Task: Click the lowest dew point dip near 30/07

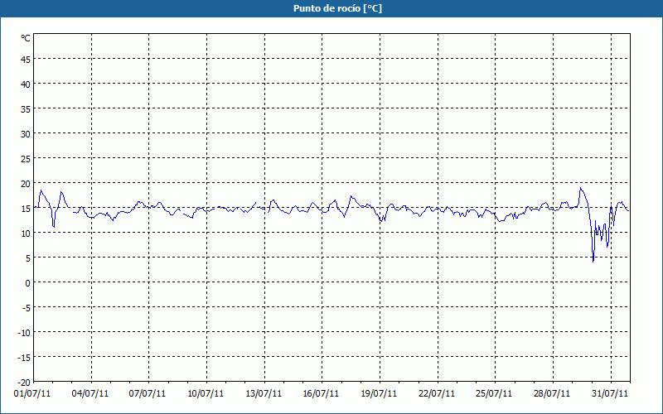Action: [x=593, y=262]
